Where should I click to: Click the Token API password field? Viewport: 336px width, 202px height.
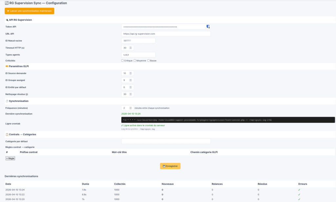166,27
